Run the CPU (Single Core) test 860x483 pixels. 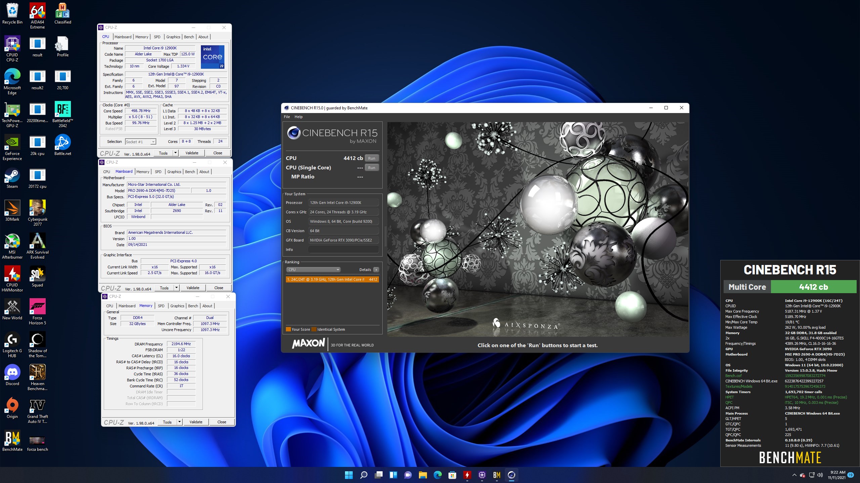(372, 168)
